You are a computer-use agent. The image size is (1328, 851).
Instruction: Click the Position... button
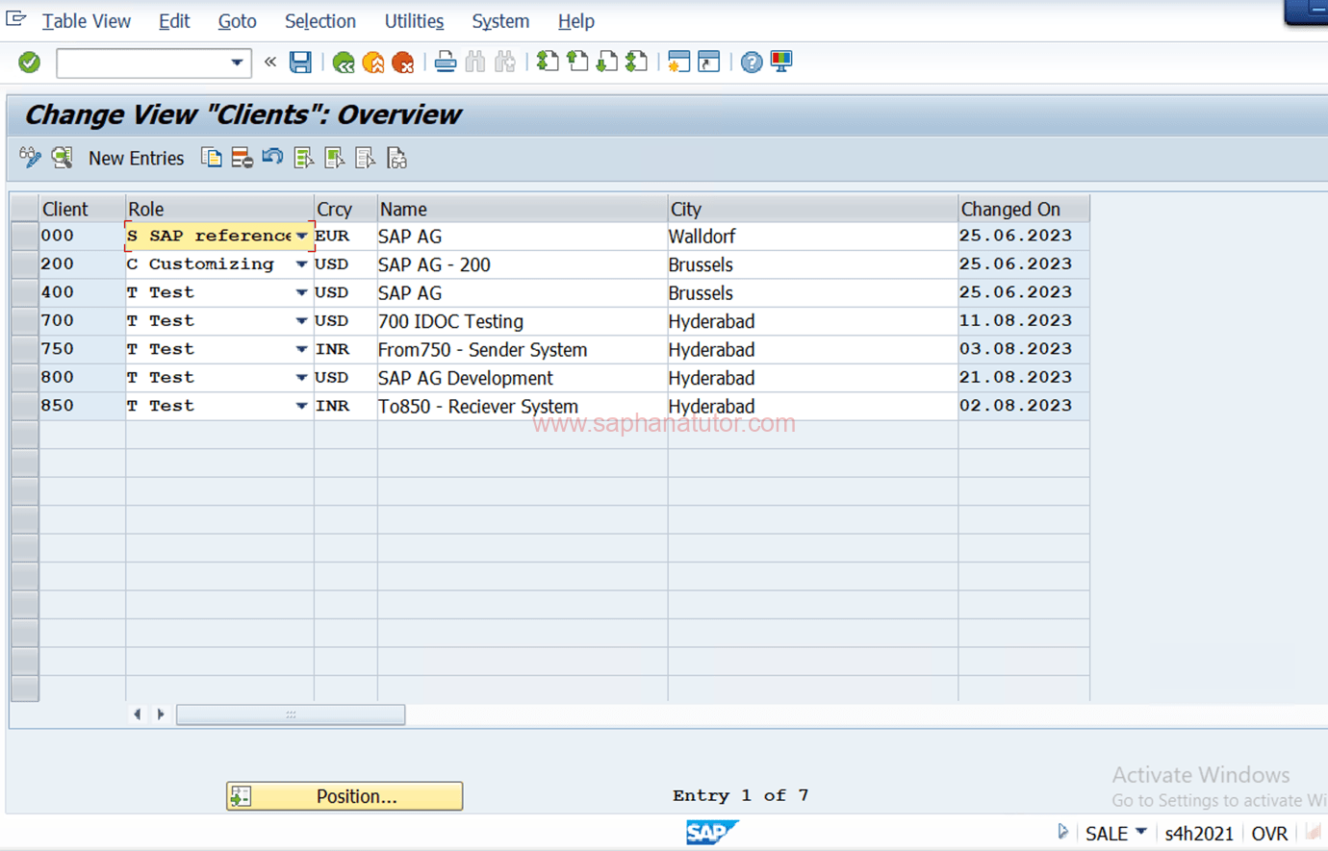[345, 796]
